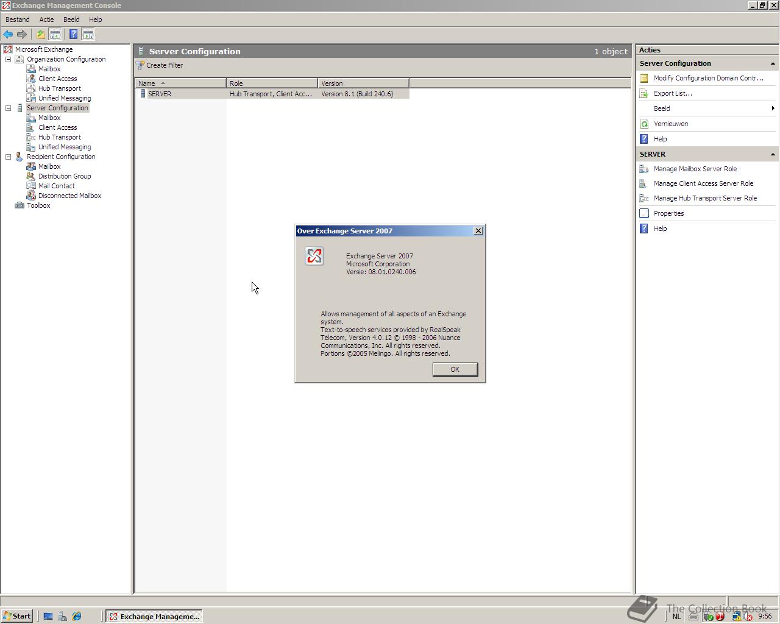Open the Windows Start menu

tap(17, 616)
